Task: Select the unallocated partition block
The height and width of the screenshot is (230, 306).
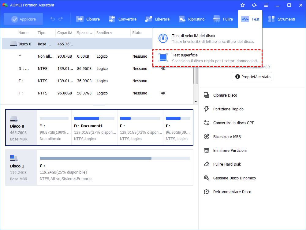Action: (x=54, y=128)
